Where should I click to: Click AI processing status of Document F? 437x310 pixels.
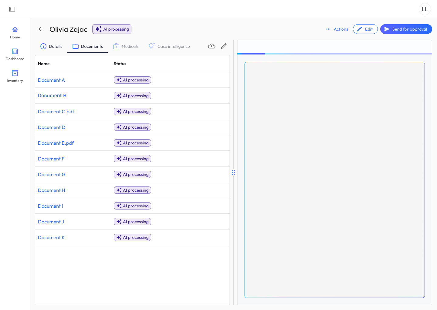pos(132,159)
